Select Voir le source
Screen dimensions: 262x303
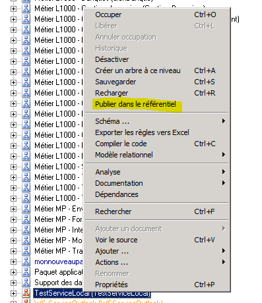point(156,240)
